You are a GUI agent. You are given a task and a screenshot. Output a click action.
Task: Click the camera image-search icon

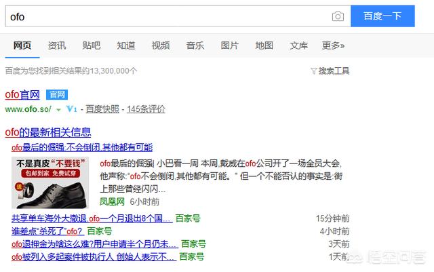click(338, 16)
